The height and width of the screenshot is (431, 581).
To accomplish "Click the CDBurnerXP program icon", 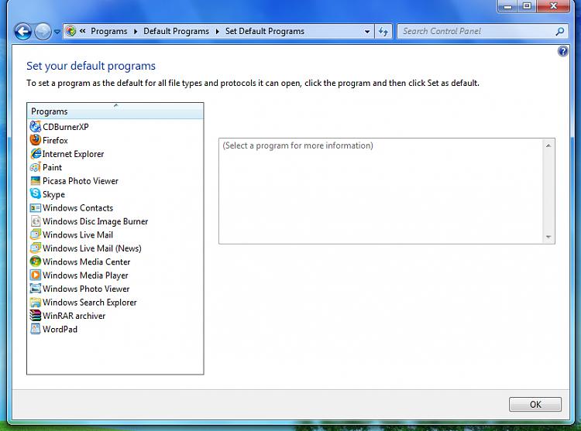I will (35, 127).
